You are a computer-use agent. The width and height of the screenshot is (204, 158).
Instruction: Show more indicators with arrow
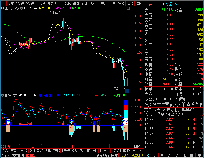108,151
